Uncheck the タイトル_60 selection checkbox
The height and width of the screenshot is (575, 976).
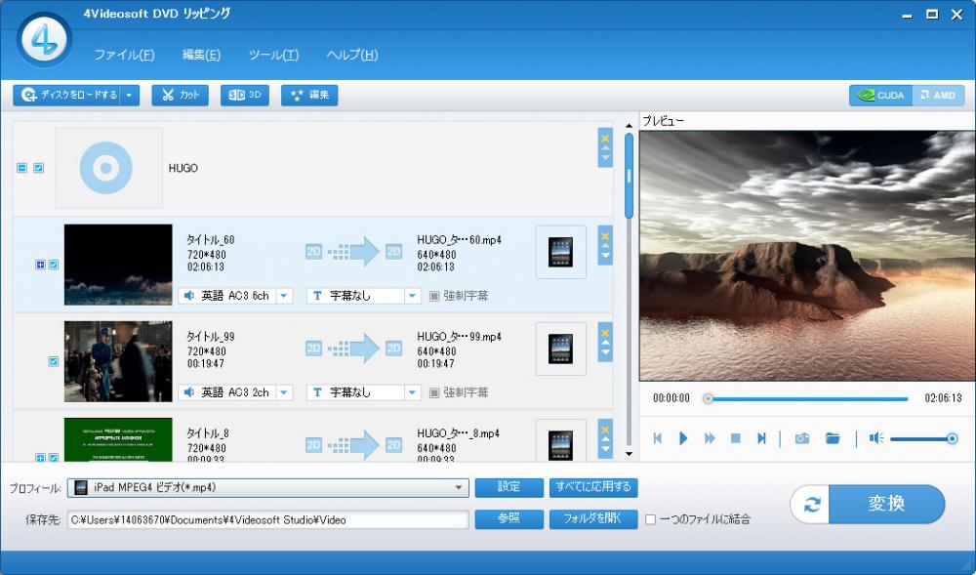54,265
